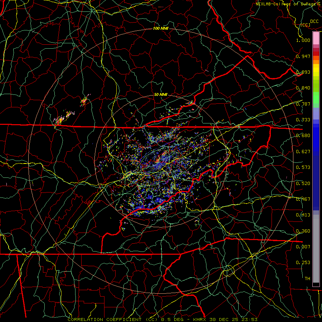Select the 0.467 legend value

(x=303, y=199)
